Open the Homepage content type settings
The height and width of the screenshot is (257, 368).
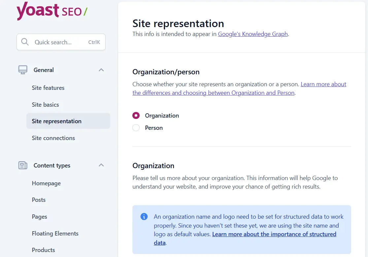click(46, 183)
